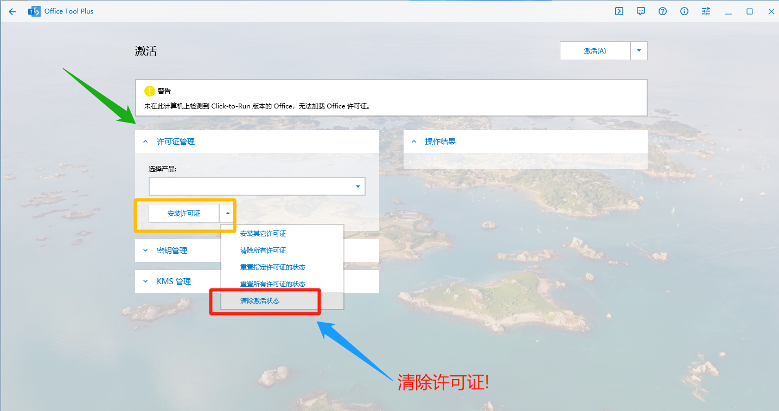Click the warning message about Click-to-Run Office

[x=258, y=106]
